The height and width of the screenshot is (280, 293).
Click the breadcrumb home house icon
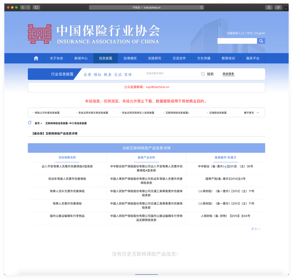[x=30, y=123]
